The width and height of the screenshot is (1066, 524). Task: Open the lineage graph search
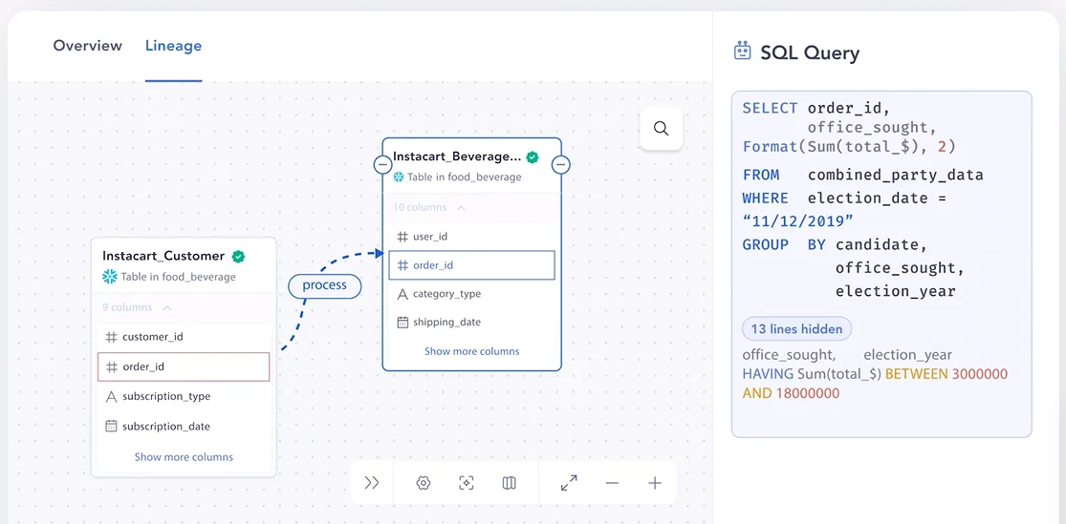point(661,128)
